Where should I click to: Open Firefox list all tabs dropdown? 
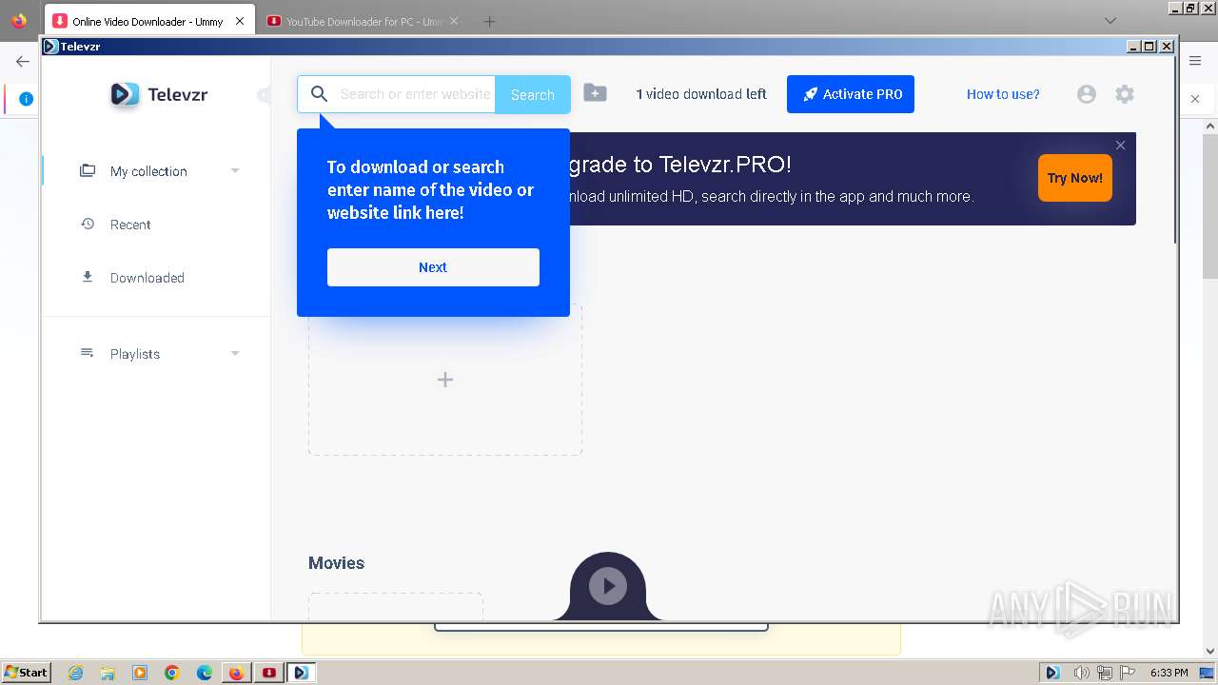tap(1110, 20)
